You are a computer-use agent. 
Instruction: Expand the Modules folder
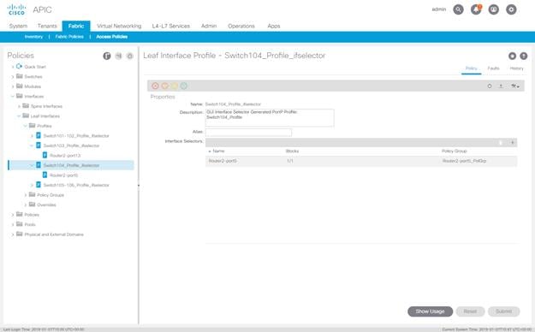pyautogui.click(x=13, y=86)
